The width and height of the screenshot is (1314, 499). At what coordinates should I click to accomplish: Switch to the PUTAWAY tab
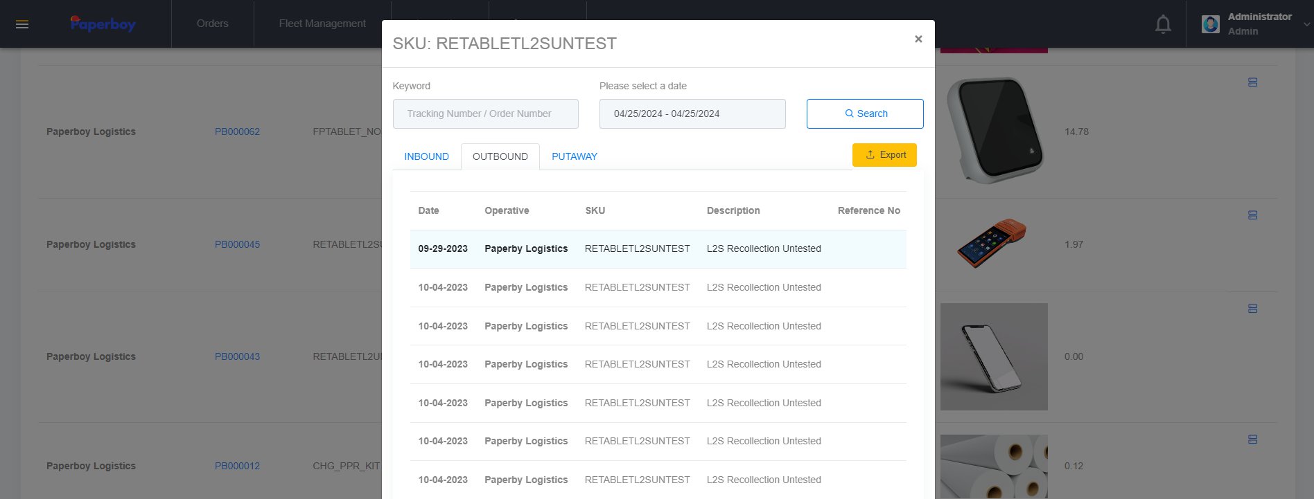tap(574, 156)
